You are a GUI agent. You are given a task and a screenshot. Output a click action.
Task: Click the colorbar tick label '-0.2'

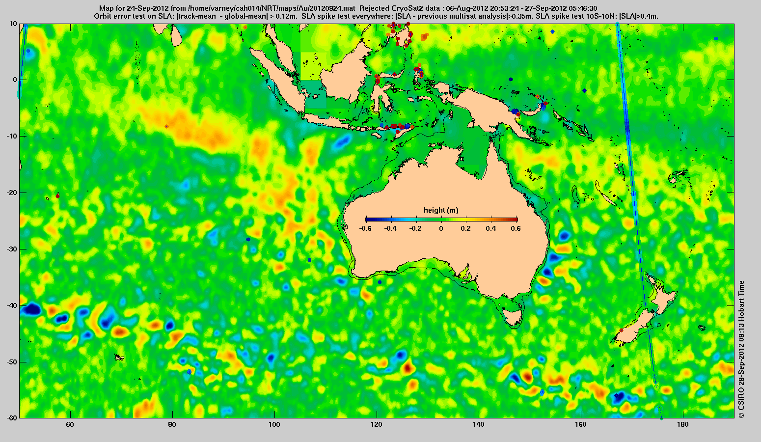click(x=415, y=228)
